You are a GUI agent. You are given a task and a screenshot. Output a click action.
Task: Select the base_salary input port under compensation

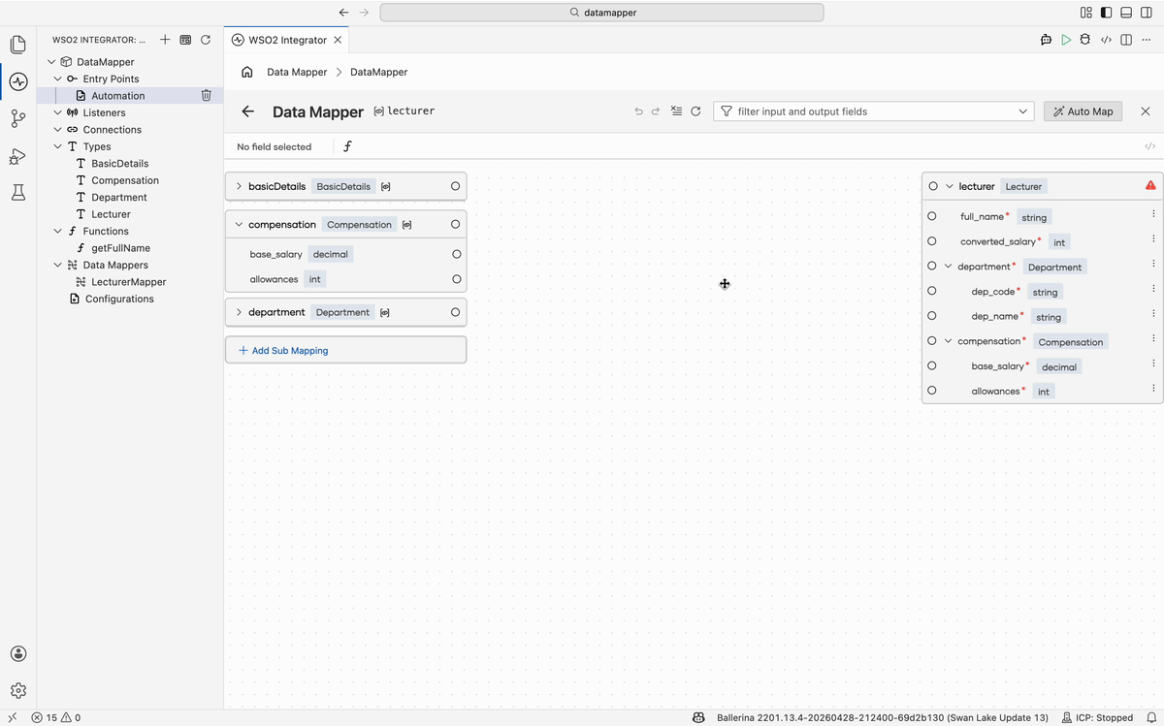point(456,254)
